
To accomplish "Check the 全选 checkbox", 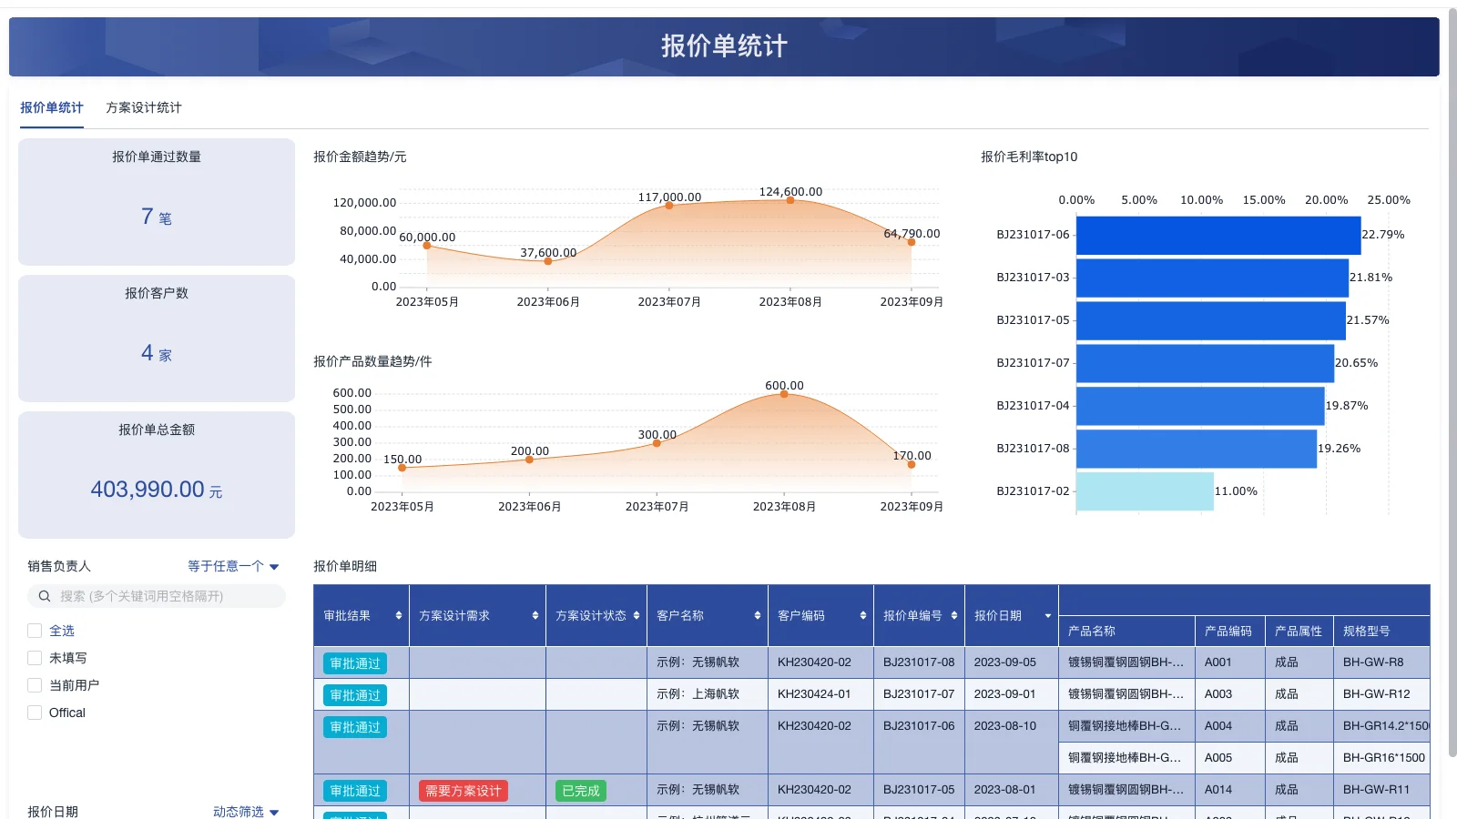I will coord(34,630).
